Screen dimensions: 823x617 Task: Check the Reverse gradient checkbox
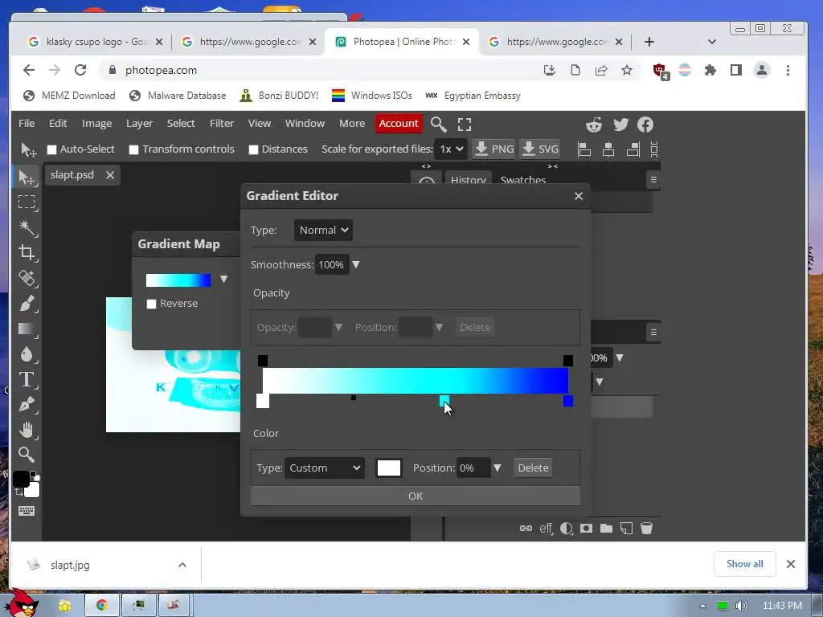pyautogui.click(x=152, y=304)
